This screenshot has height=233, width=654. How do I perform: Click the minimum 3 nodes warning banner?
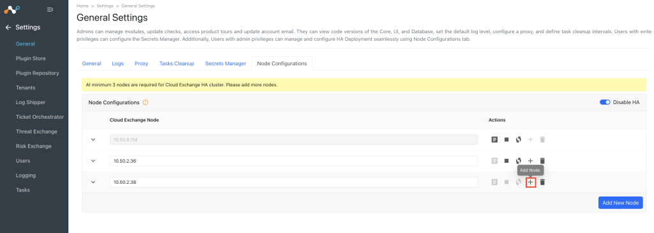(363, 85)
